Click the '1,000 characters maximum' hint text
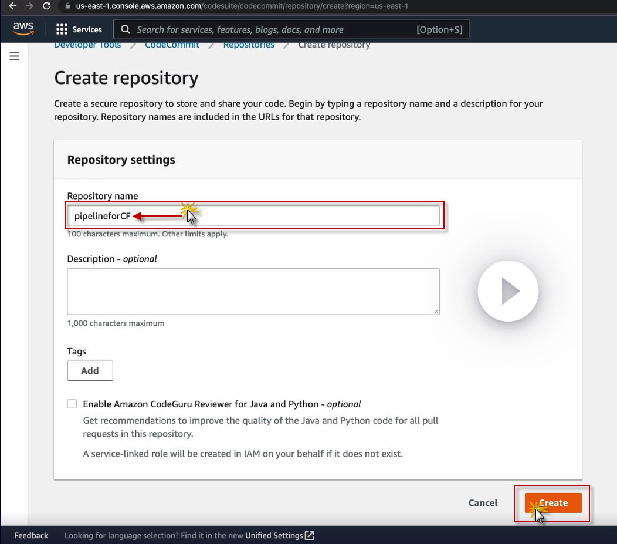This screenshot has width=617, height=544. point(116,323)
